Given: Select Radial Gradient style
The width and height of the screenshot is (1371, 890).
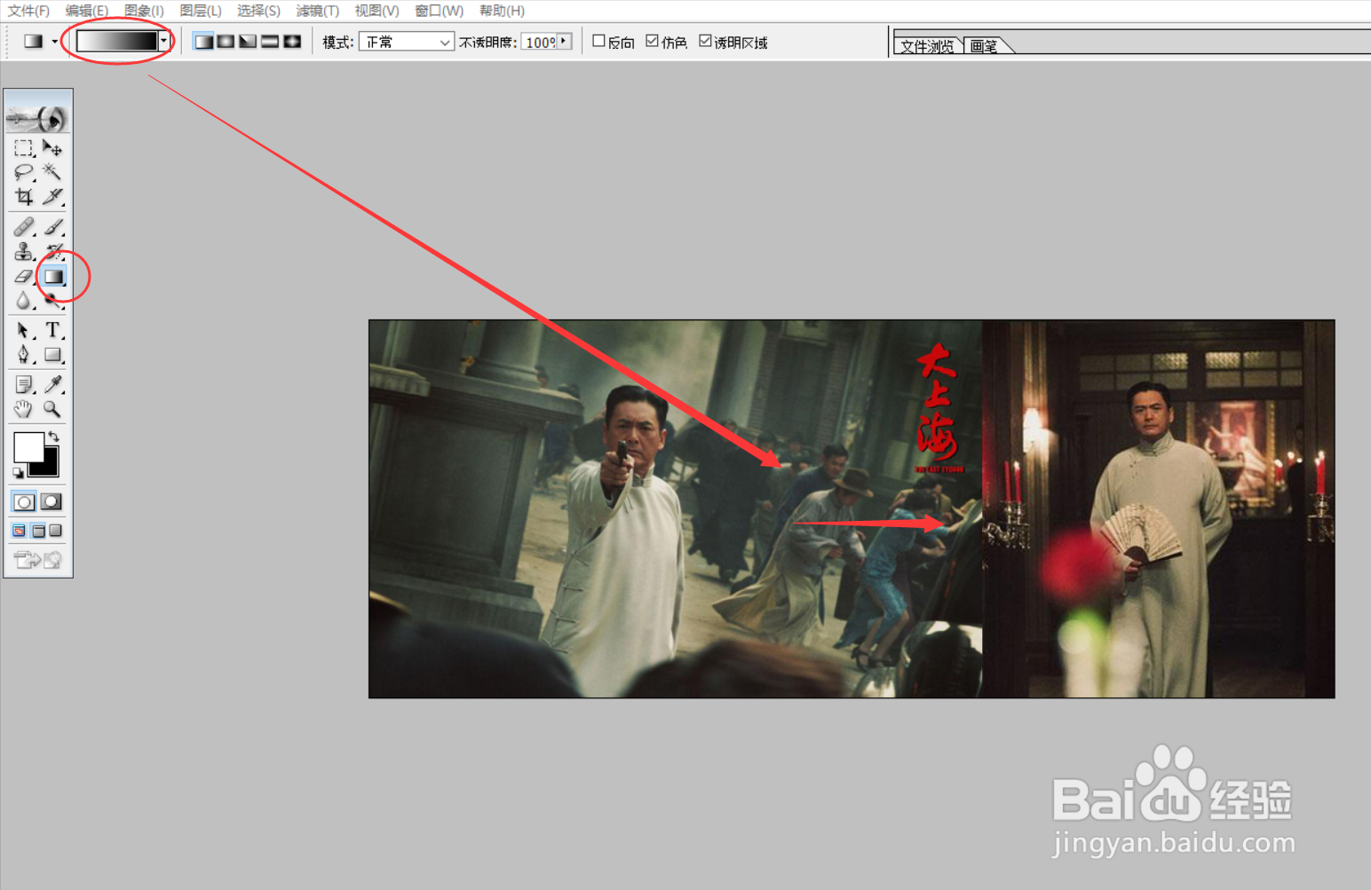Looking at the screenshot, I should [x=226, y=42].
